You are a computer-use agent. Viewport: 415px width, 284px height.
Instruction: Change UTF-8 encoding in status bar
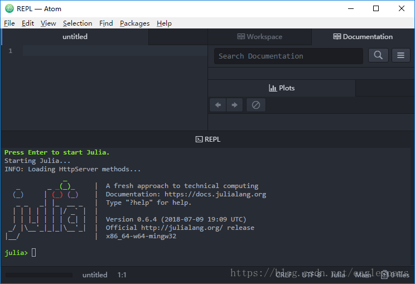(312, 275)
